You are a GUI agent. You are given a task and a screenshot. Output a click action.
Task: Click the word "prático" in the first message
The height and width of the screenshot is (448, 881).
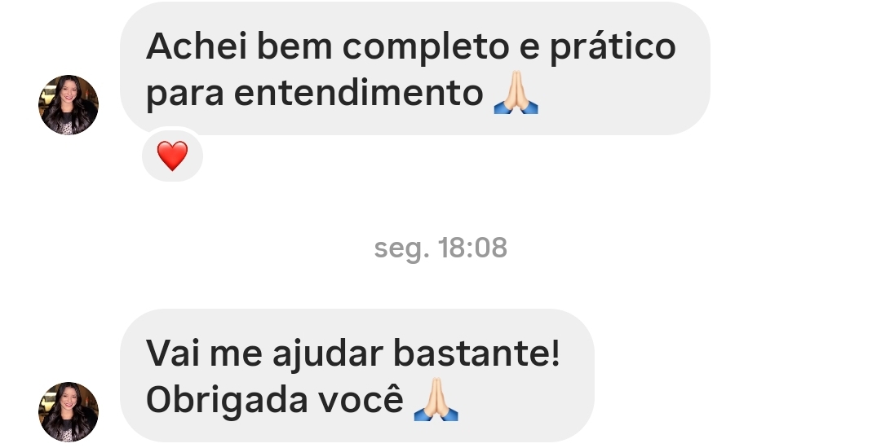pos(613,48)
